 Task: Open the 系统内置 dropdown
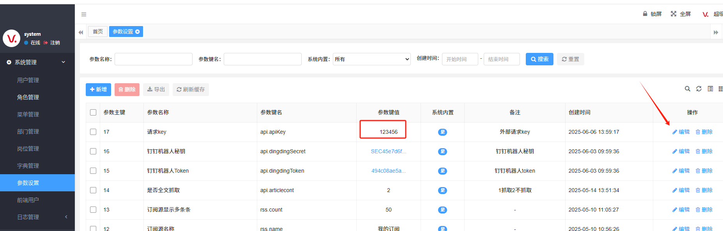coord(371,59)
